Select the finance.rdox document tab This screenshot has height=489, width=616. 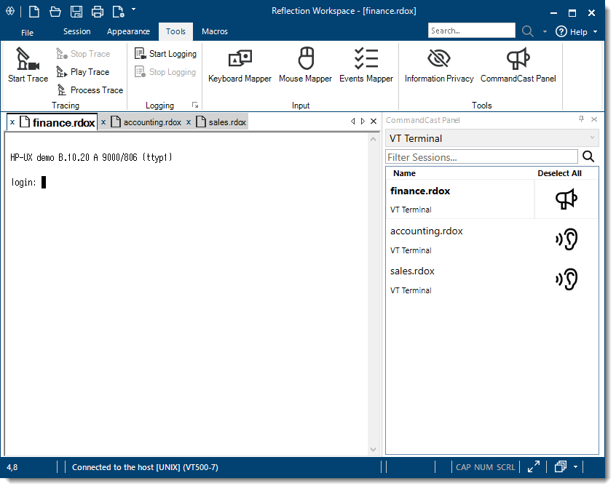click(58, 122)
